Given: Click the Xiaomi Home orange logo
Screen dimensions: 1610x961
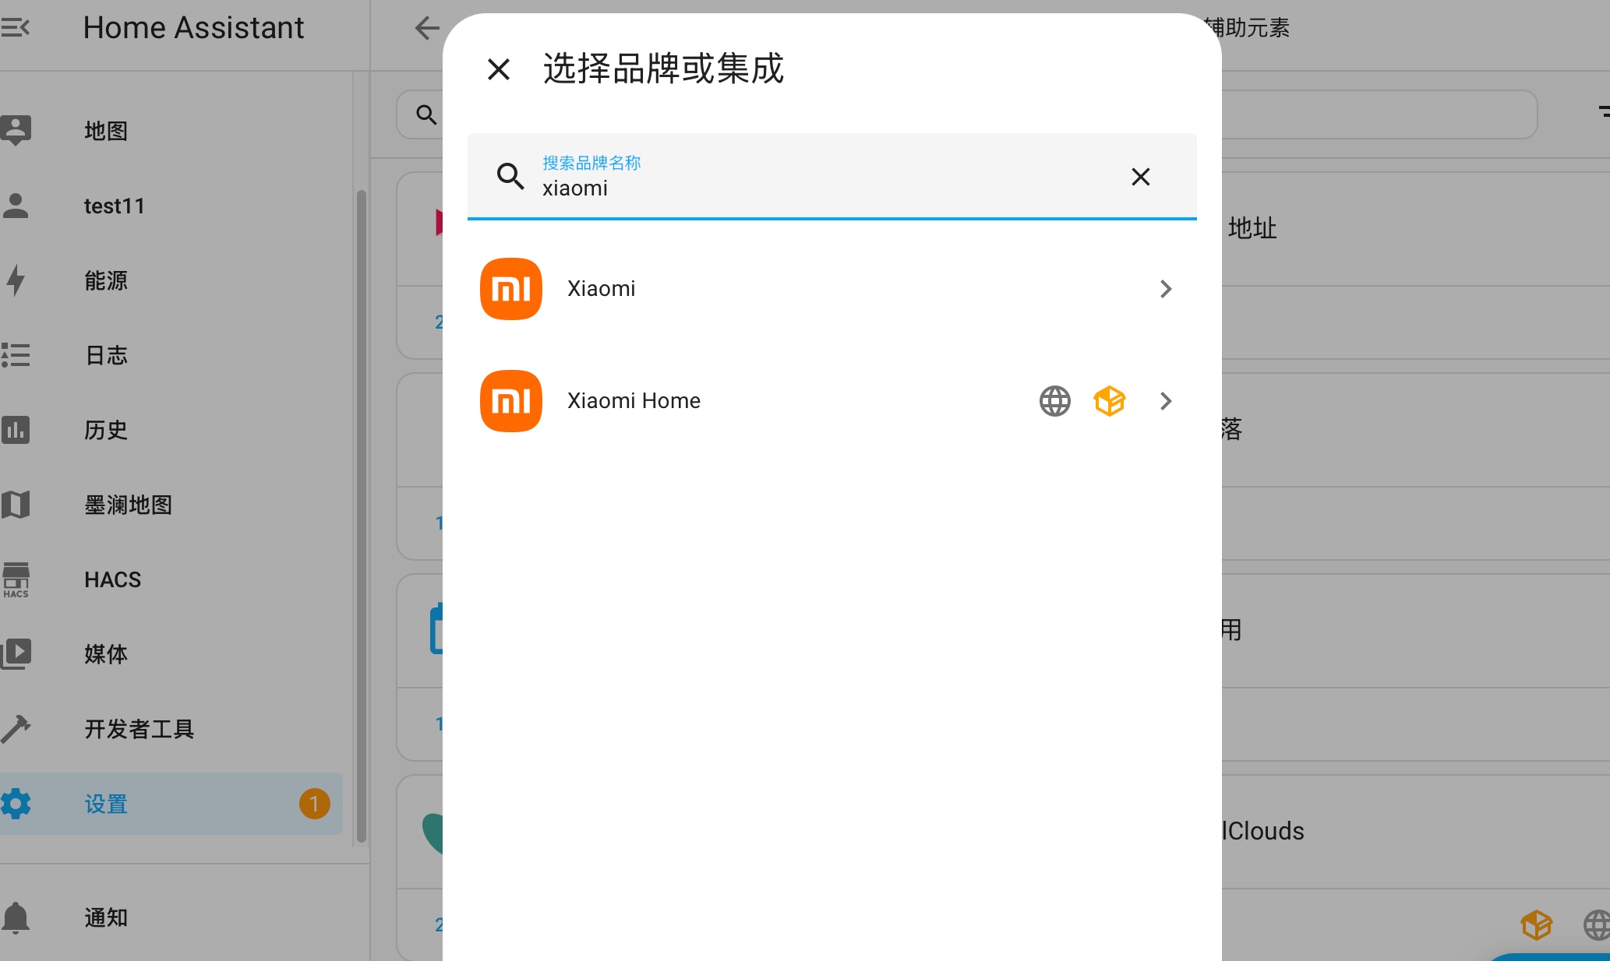Looking at the screenshot, I should pos(511,401).
